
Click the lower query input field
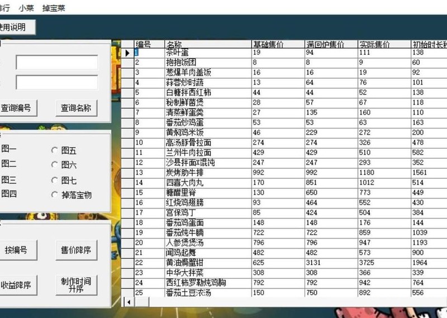click(56, 83)
